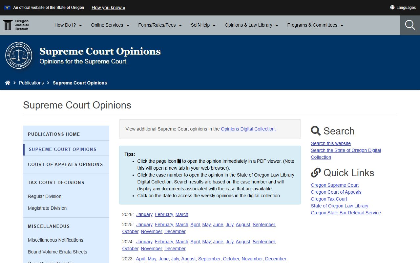Click the Oregon flag icon in banner

click(7, 7)
